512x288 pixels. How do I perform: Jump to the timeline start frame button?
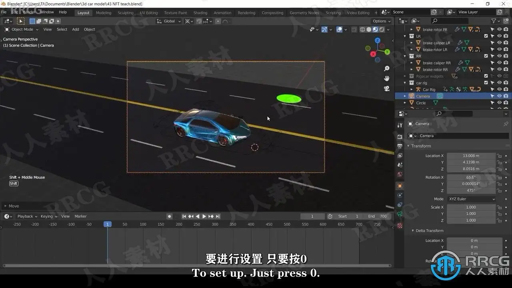coord(184,216)
